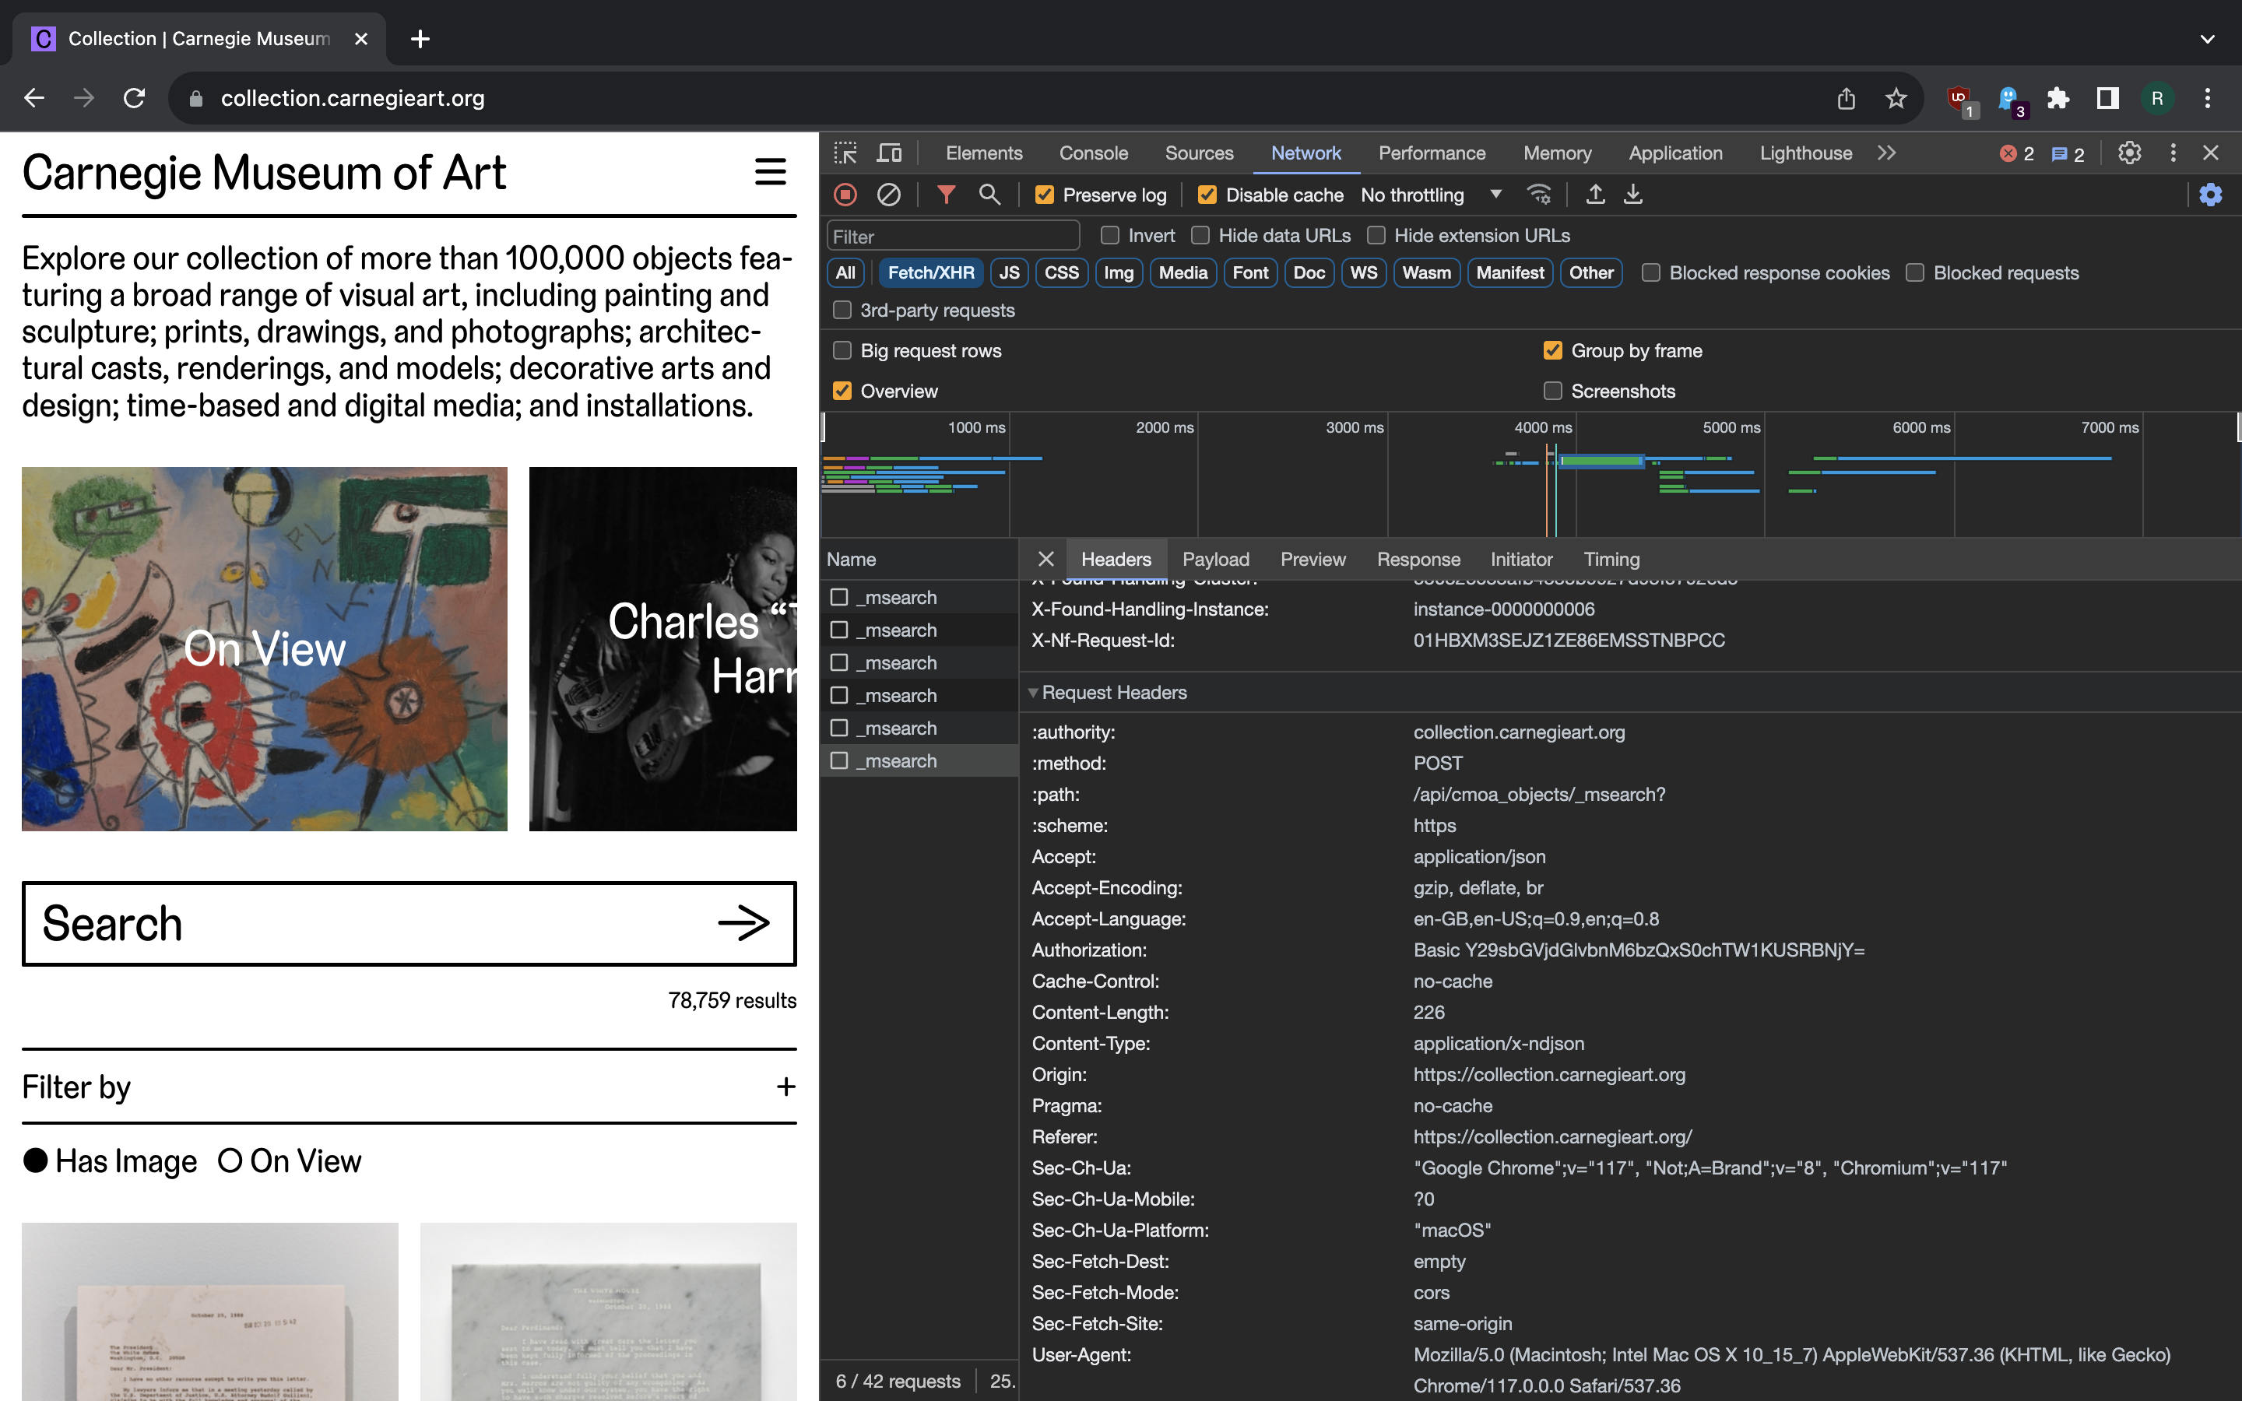Select the Has Image radio filter
2242x1401 pixels.
point(35,1160)
